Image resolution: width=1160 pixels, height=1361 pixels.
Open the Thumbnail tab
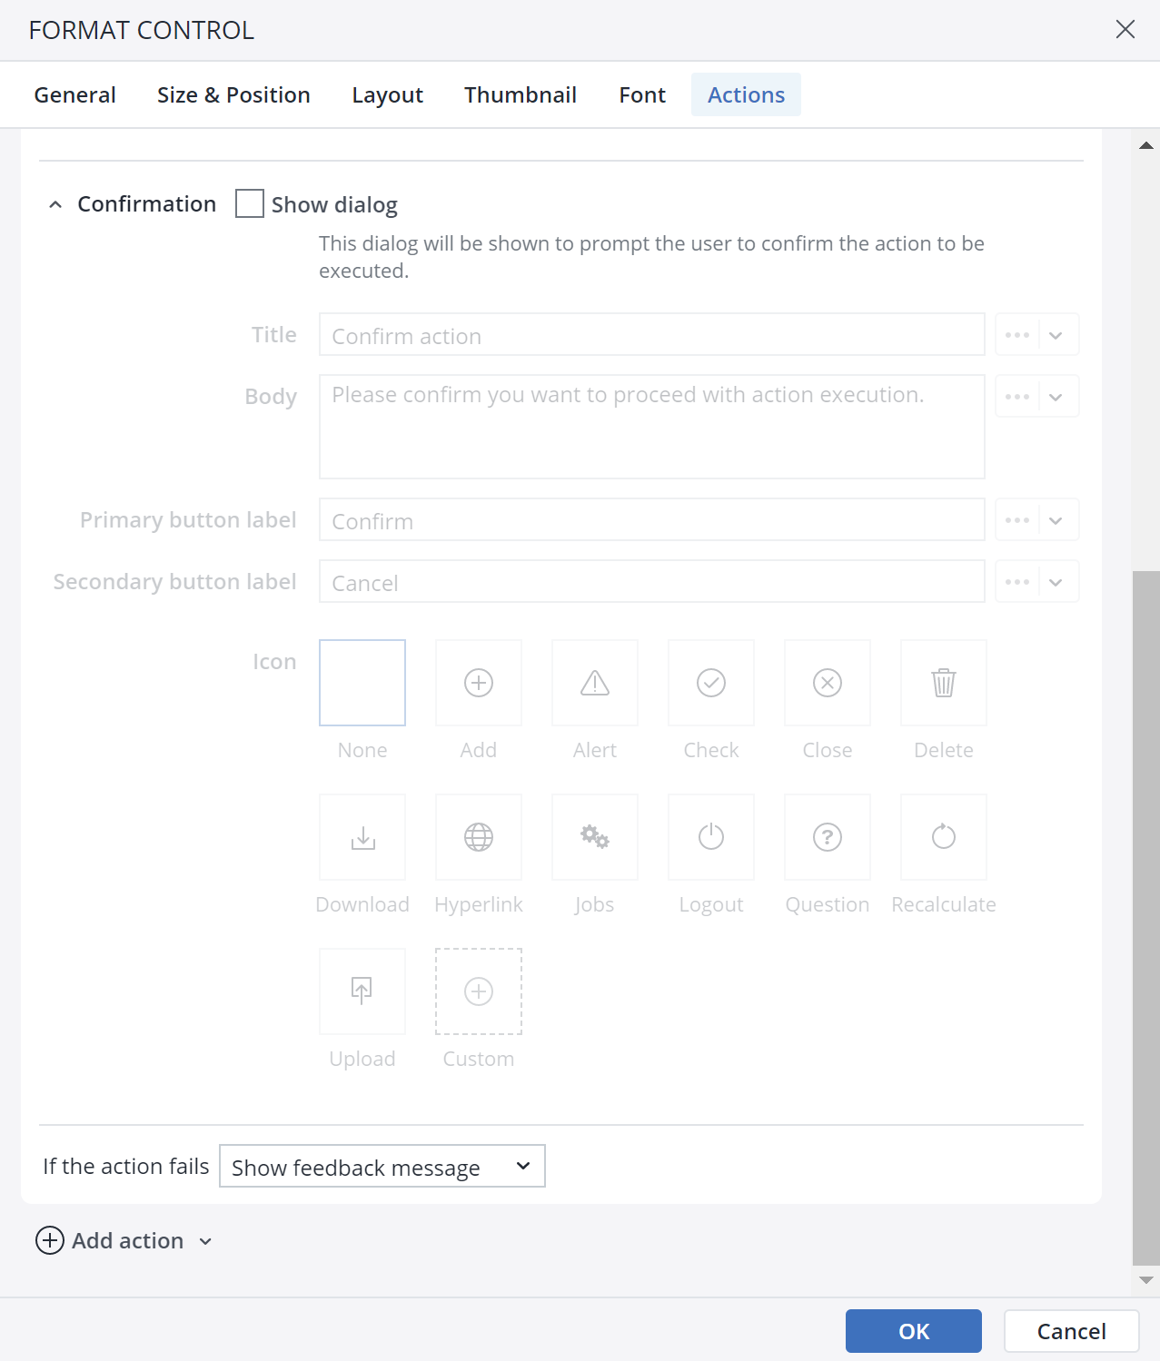click(x=521, y=94)
